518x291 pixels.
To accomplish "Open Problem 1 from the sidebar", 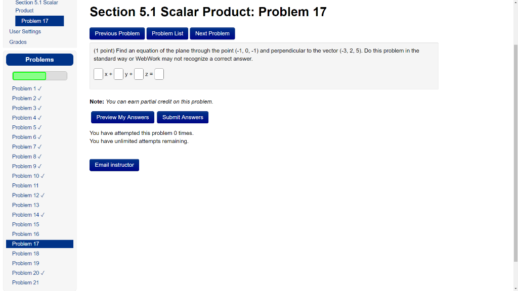I will [24, 88].
